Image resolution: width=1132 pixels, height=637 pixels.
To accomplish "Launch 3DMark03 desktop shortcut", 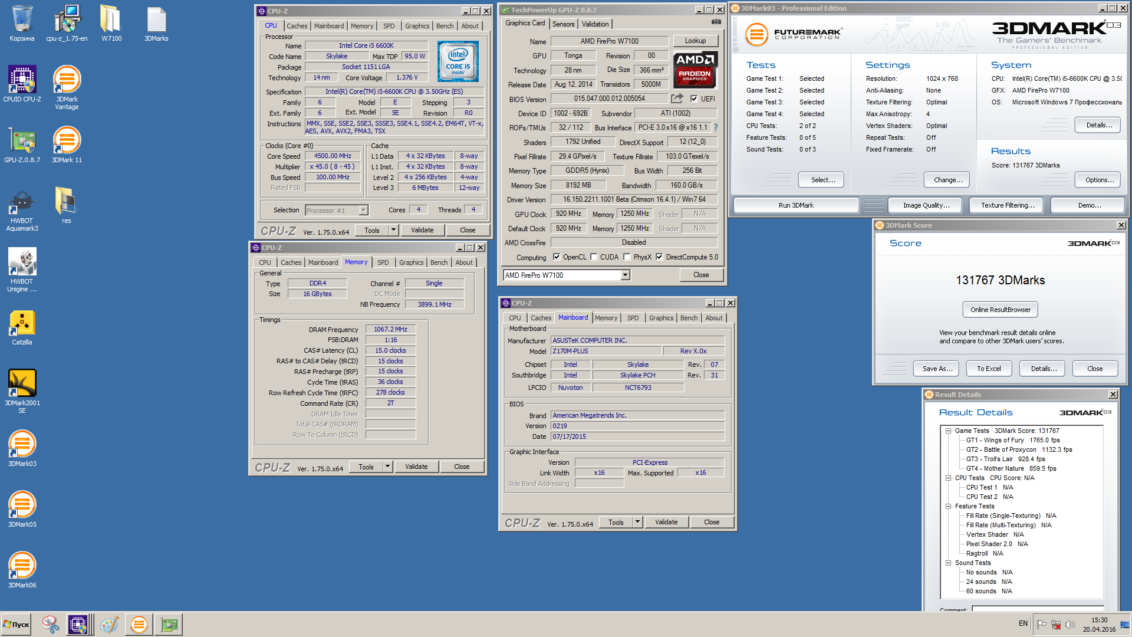I will tap(22, 448).
